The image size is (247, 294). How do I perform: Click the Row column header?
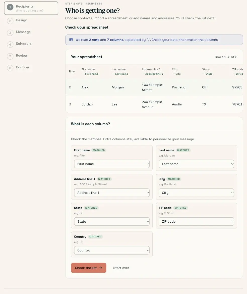click(72, 71)
